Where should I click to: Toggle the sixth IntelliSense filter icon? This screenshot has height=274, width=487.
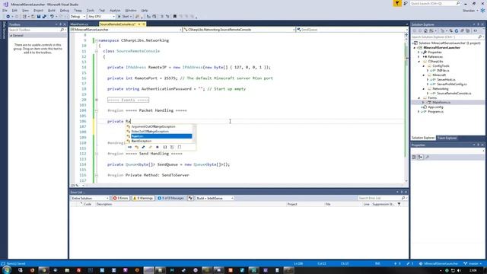165,147
